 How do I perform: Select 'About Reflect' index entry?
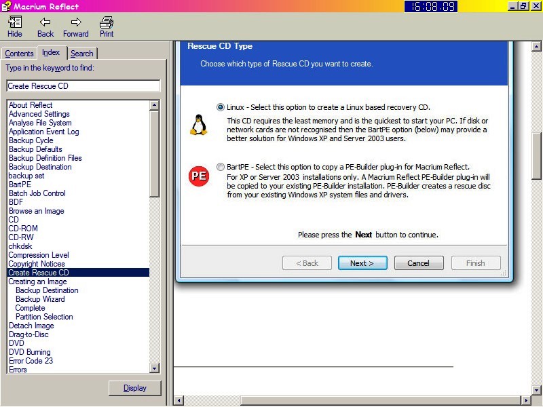[31, 105]
